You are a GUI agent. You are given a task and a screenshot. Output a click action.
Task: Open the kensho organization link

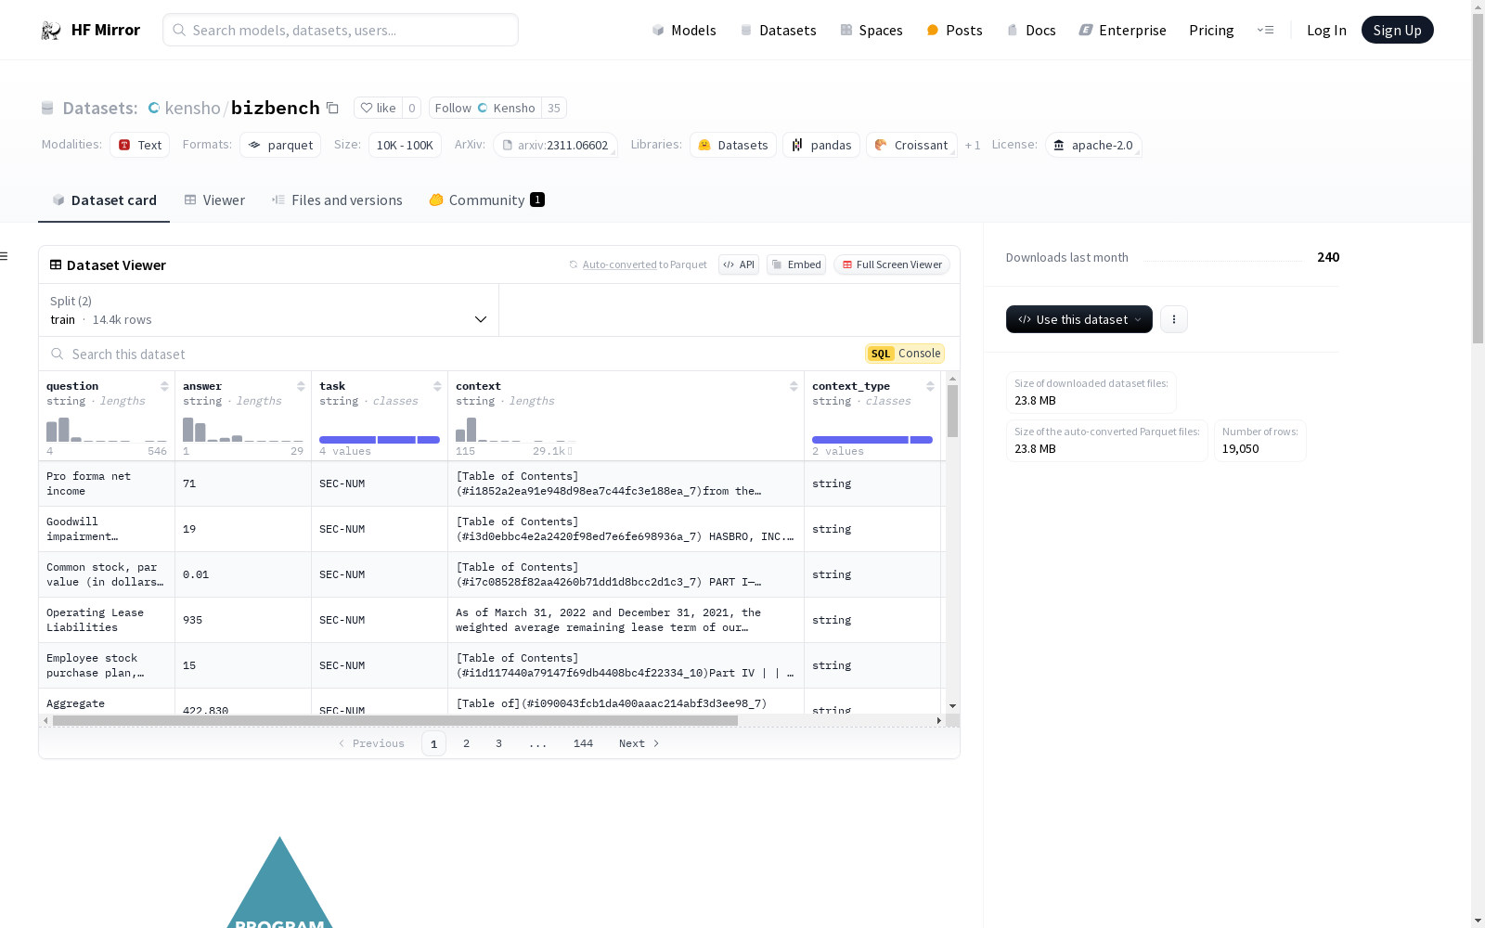192,108
